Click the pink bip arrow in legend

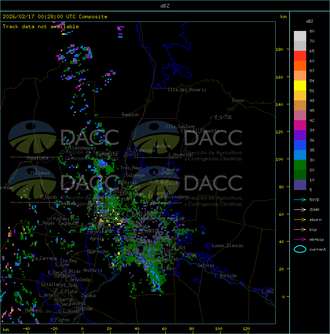click(300, 229)
